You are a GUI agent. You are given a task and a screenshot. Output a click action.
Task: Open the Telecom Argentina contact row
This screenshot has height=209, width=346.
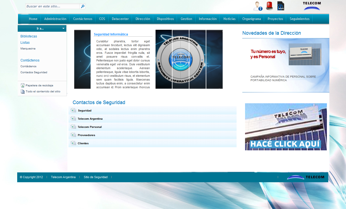pos(153,119)
